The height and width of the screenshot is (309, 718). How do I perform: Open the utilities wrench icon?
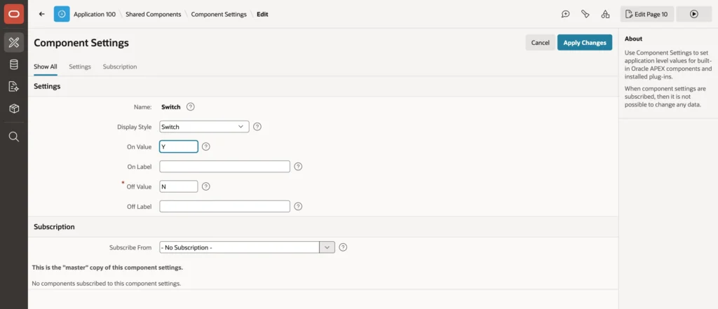[585, 14]
